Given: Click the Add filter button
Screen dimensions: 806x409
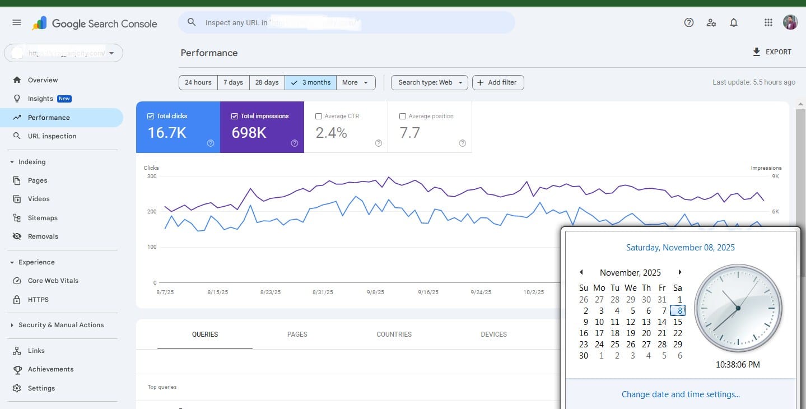Looking at the screenshot, I should click(497, 82).
